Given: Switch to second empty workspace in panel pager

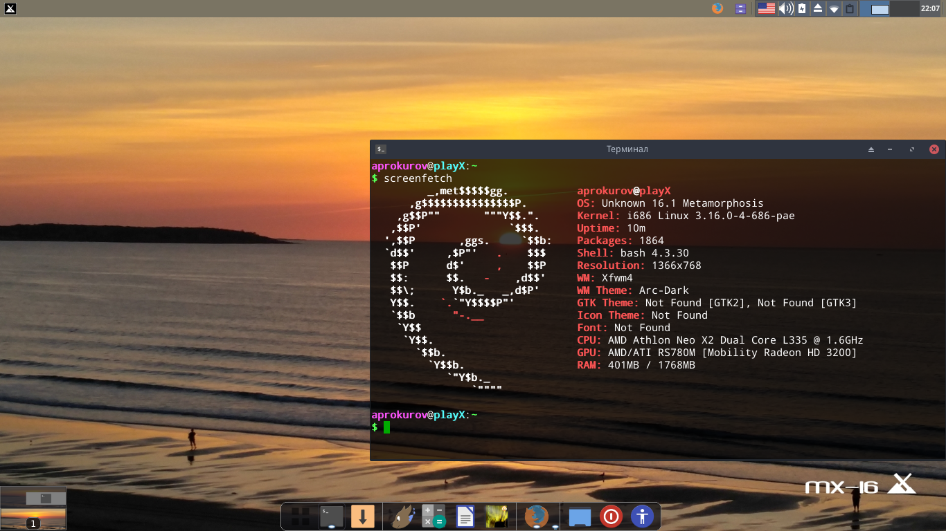Looking at the screenshot, I should tap(904, 8).
